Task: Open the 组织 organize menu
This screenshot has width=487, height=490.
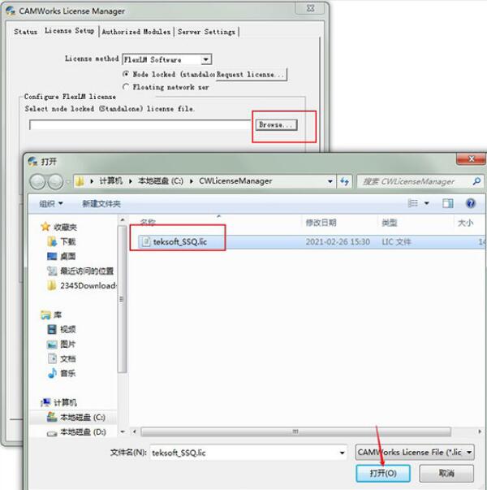Action: [x=51, y=204]
